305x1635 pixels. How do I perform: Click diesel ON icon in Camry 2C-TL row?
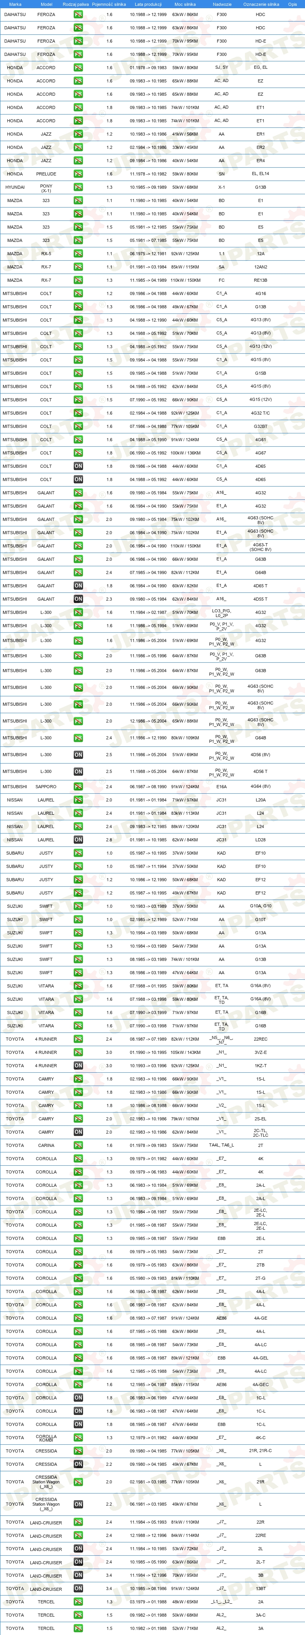click(78, 1132)
